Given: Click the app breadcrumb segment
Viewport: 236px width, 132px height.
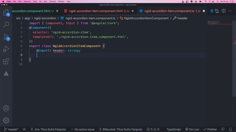Looking at the screenshot, I should pyautogui.click(x=27, y=18).
